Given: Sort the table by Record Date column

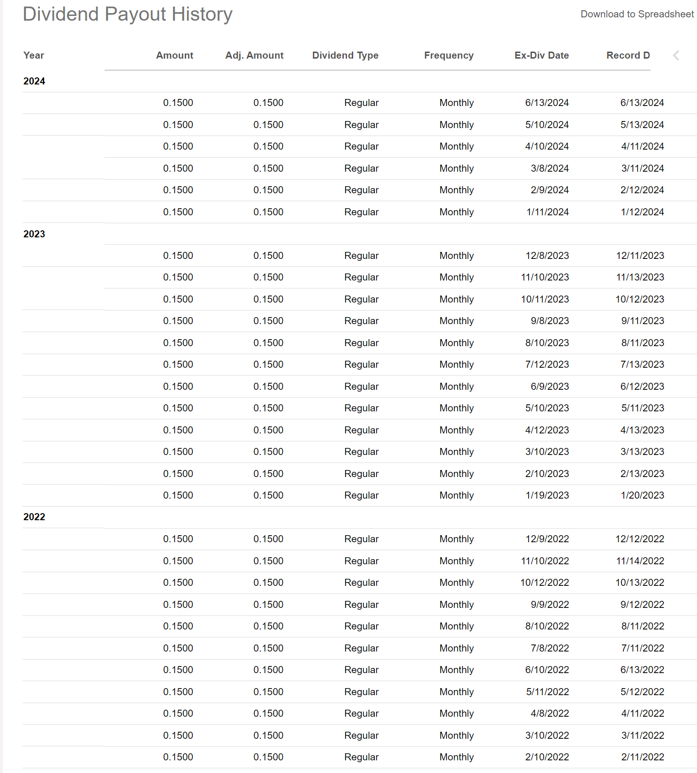Looking at the screenshot, I should pyautogui.click(x=628, y=55).
